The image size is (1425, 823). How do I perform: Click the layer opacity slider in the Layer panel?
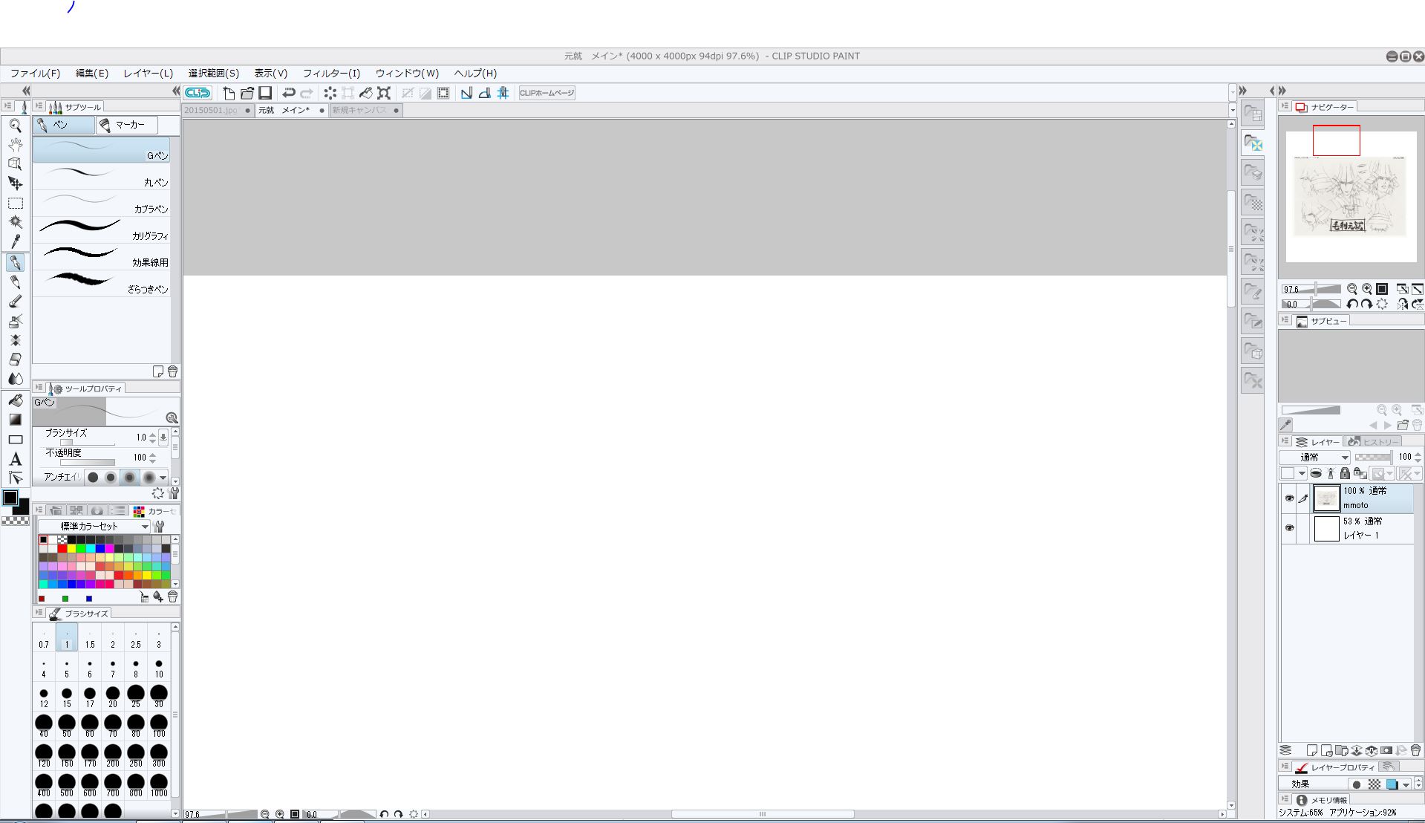click(1373, 458)
